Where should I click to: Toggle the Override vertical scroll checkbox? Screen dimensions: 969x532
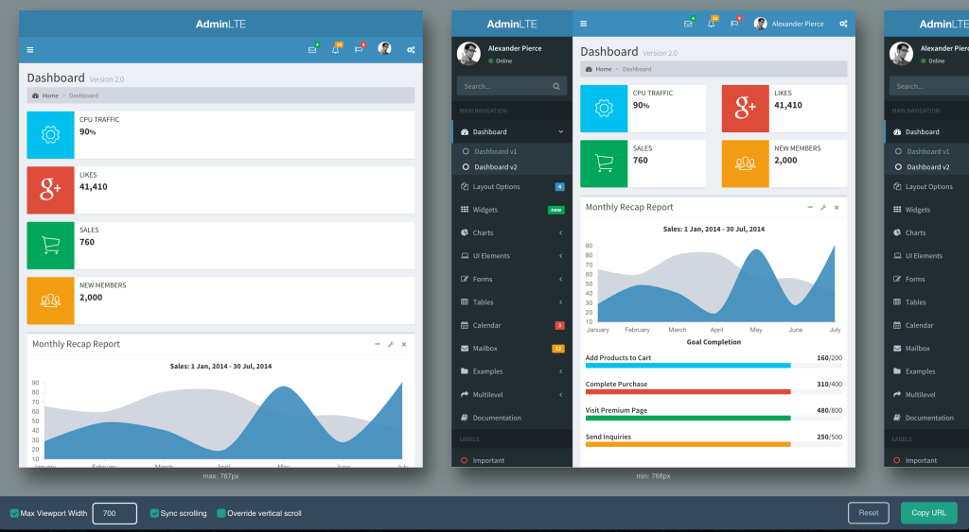point(221,513)
